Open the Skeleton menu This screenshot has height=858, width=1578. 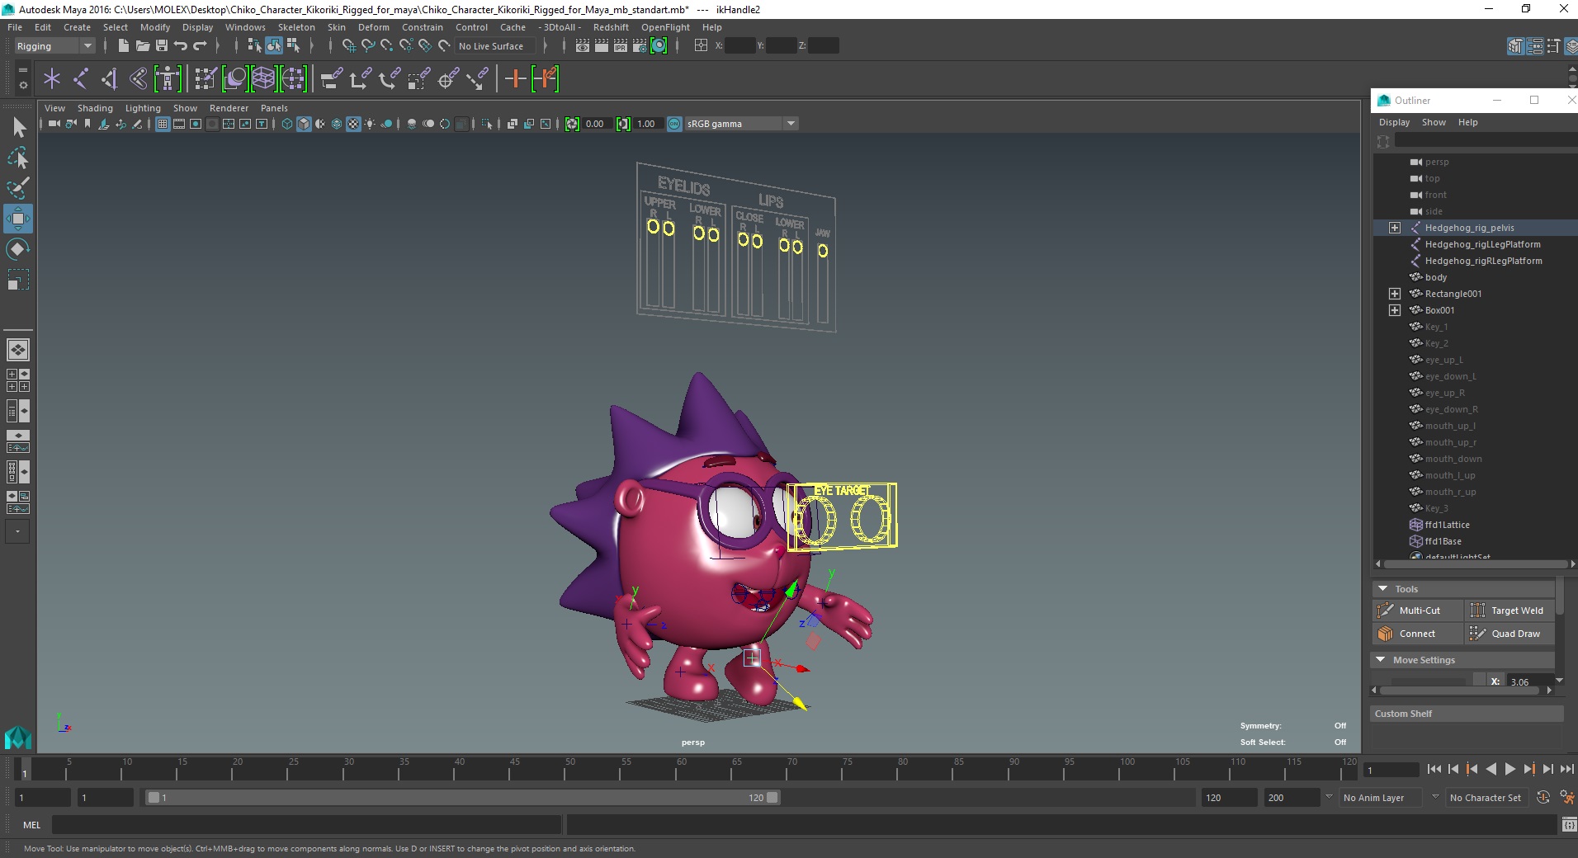click(x=296, y=27)
